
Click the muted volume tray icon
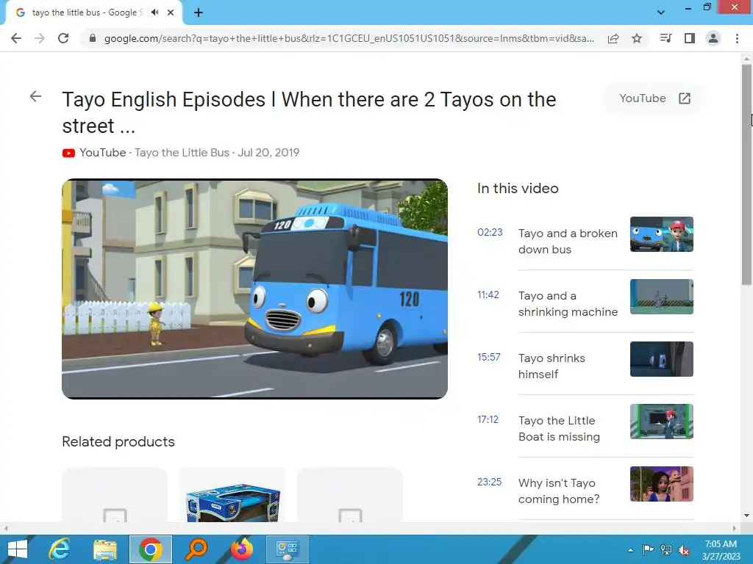684,549
